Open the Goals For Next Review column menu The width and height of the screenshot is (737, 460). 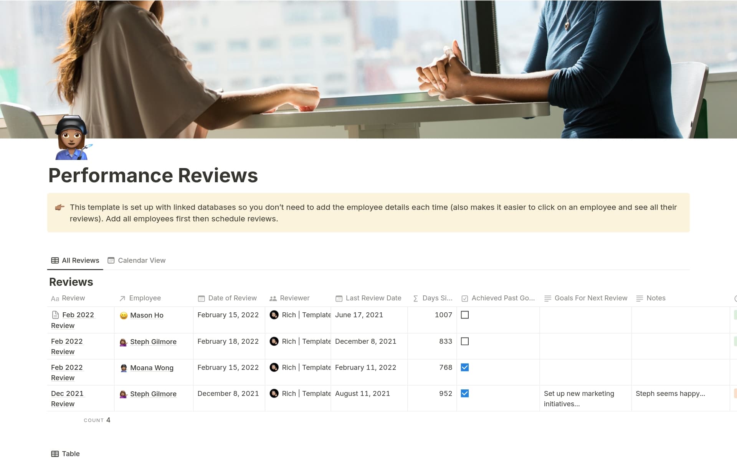tap(590, 298)
